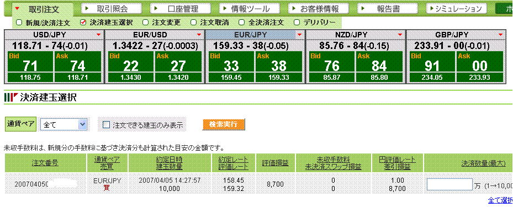Click the NZD/JPY Ask 84 price tile

pos(379,62)
